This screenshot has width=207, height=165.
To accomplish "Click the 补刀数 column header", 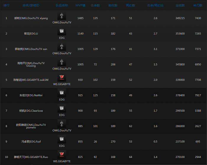I will click(198, 5).
